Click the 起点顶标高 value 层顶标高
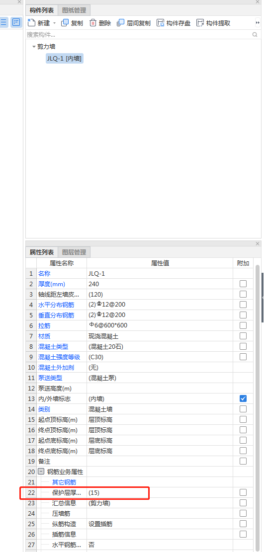The width and height of the screenshot is (268, 552). tap(100, 420)
